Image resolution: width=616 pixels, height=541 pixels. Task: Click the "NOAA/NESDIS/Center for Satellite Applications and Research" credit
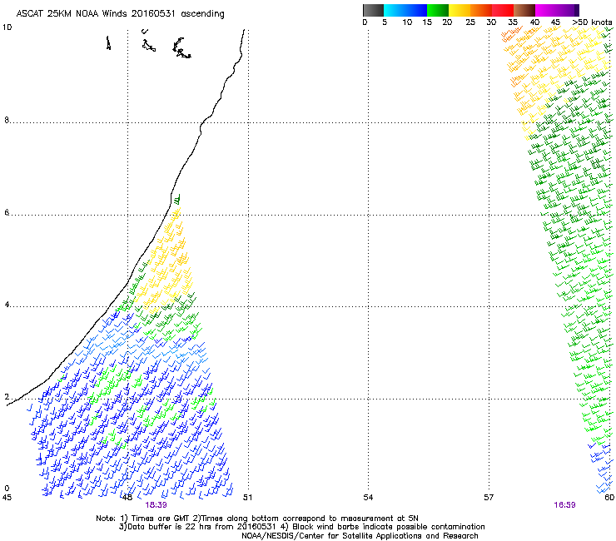point(360,536)
